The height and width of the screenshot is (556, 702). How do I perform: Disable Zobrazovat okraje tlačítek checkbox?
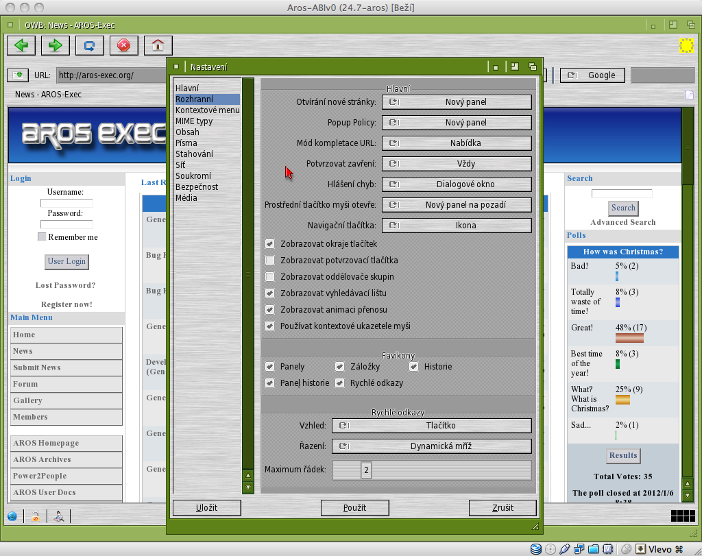(x=270, y=244)
